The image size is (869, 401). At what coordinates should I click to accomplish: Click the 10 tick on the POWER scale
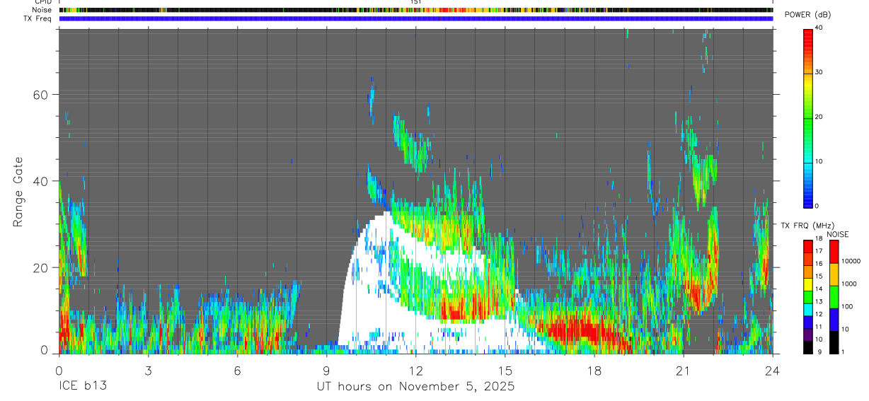click(x=819, y=161)
